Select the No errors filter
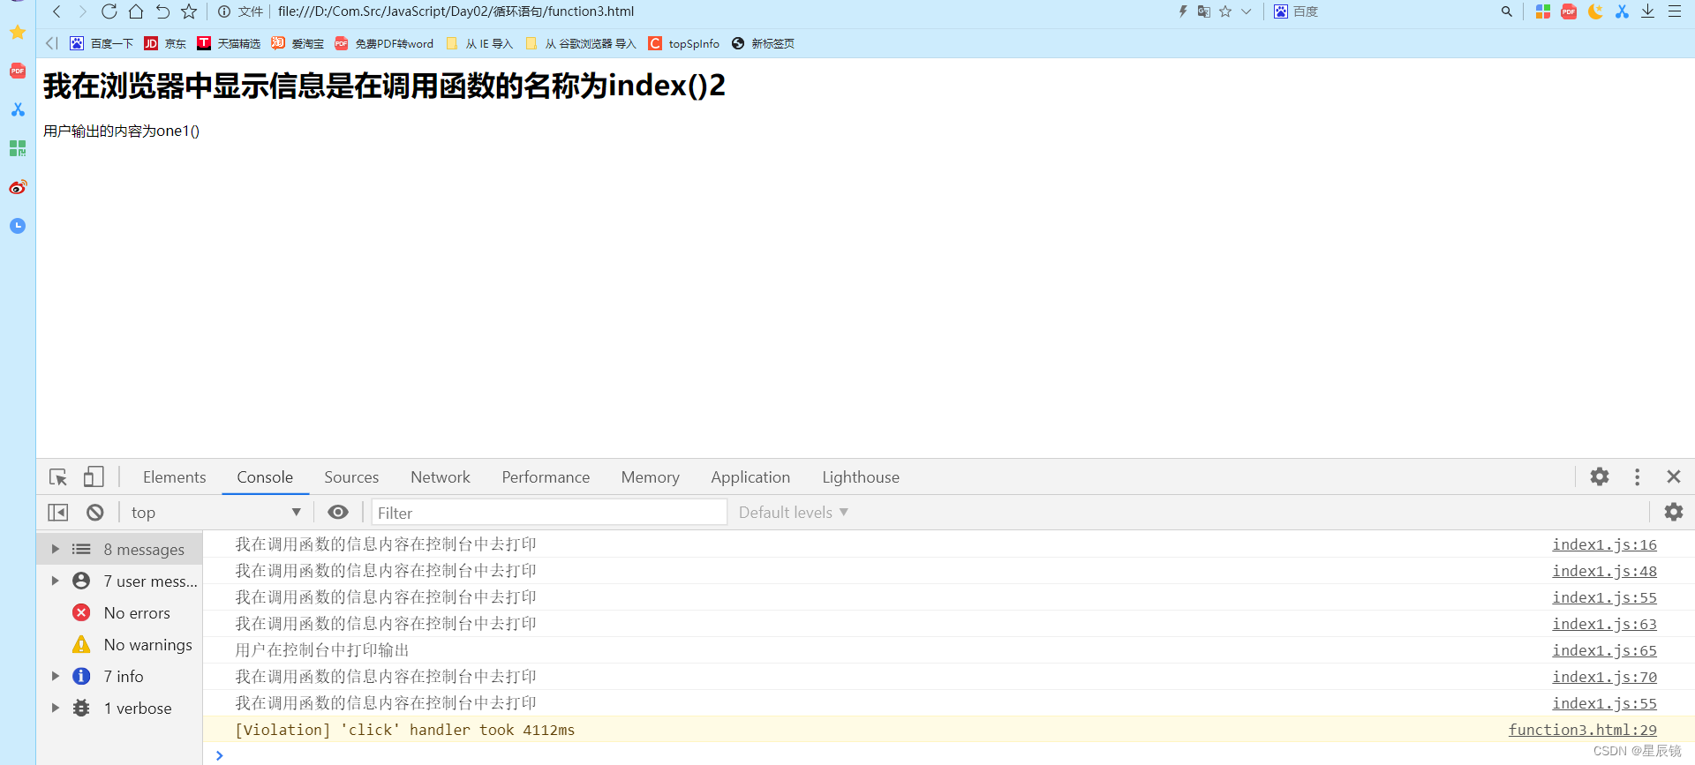This screenshot has width=1695, height=765. [x=119, y=612]
